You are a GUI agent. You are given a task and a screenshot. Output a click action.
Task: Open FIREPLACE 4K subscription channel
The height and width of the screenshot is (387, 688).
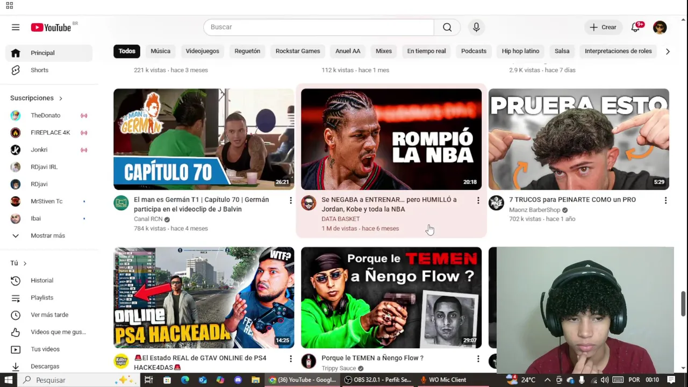[49, 133]
